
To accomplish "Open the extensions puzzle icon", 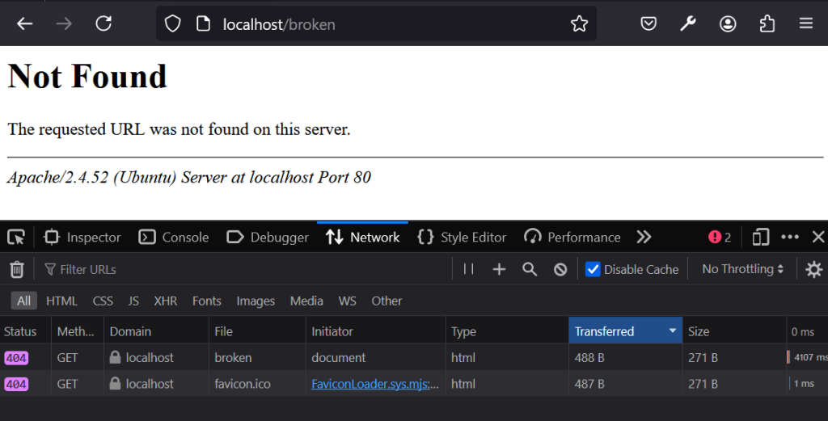I will [767, 24].
